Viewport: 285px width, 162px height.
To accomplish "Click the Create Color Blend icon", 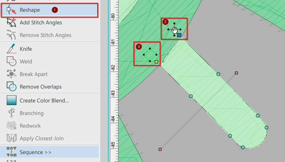I will (x=11, y=100).
